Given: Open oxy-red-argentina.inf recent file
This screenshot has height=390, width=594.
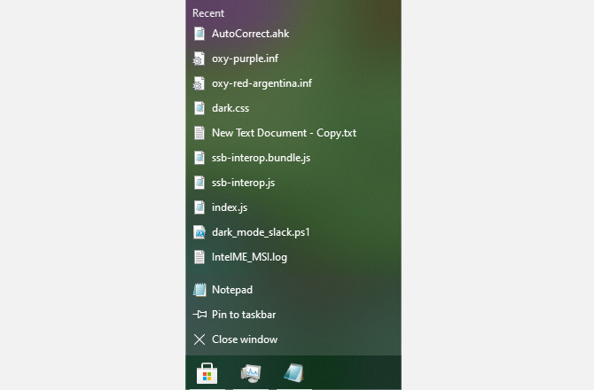Looking at the screenshot, I should [x=293, y=83].
